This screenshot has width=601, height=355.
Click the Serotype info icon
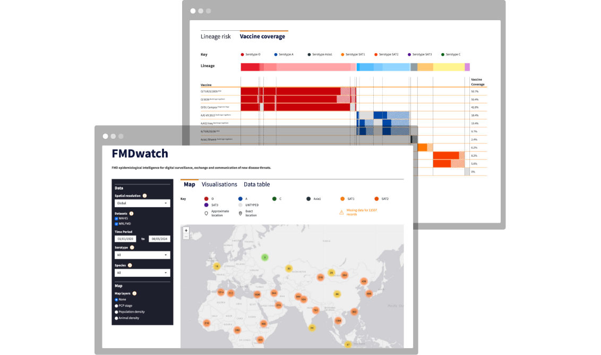click(132, 248)
